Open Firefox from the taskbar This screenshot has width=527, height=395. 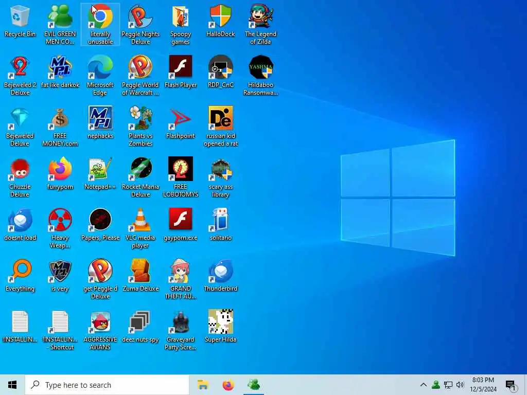(x=228, y=385)
